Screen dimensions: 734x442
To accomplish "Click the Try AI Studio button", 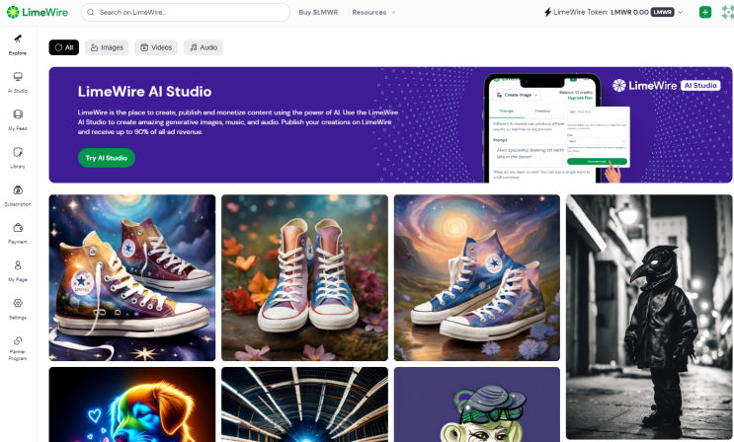I will pyautogui.click(x=107, y=158).
